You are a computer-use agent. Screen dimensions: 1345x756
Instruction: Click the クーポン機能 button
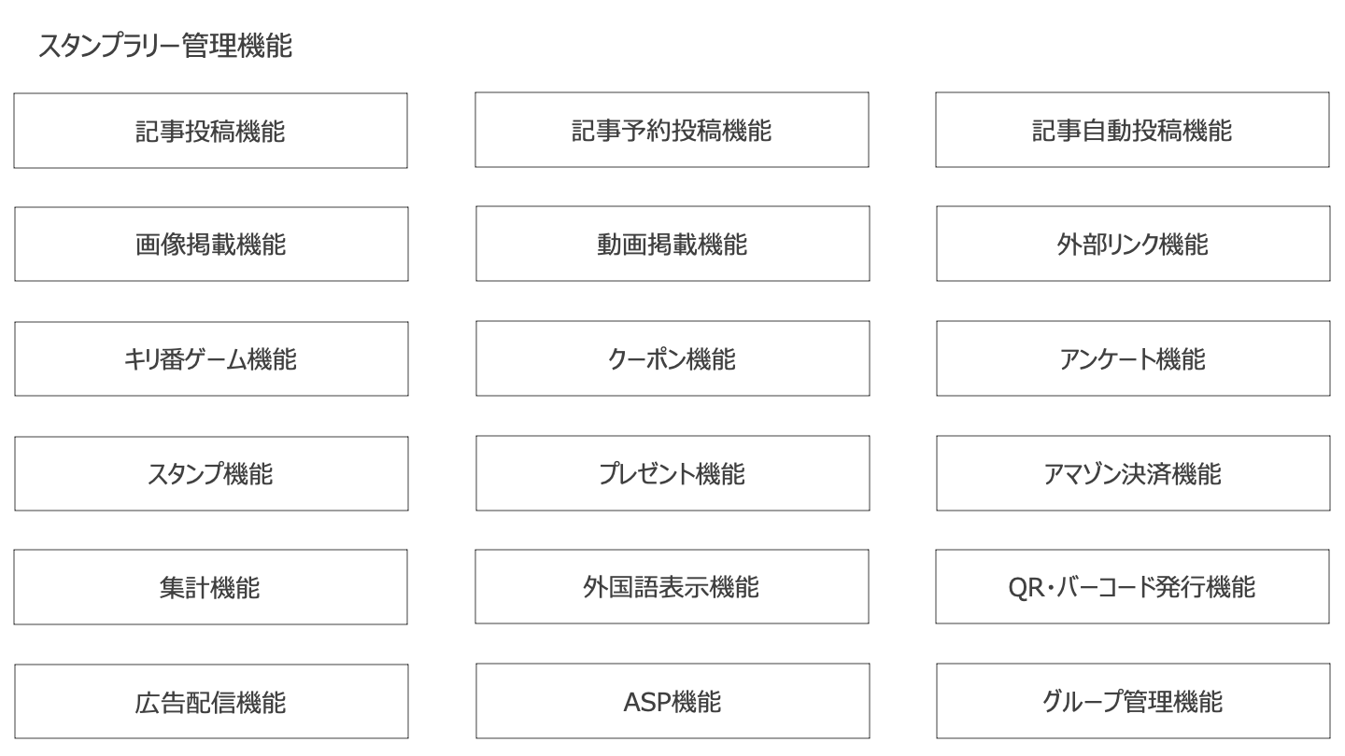pos(672,359)
